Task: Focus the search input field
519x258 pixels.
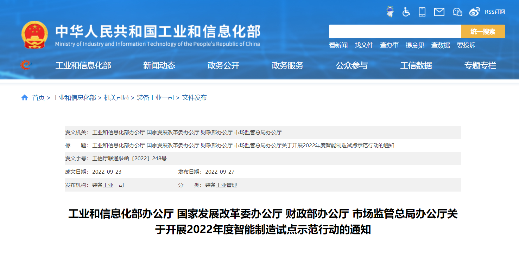Action: [x=395, y=32]
